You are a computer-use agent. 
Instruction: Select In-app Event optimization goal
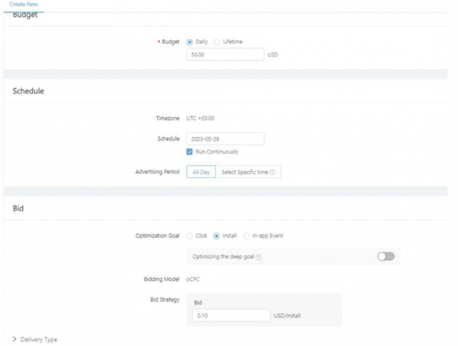pyautogui.click(x=246, y=236)
